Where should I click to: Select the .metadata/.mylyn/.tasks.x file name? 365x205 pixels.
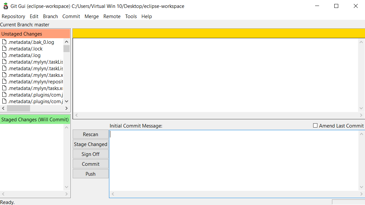[35, 75]
